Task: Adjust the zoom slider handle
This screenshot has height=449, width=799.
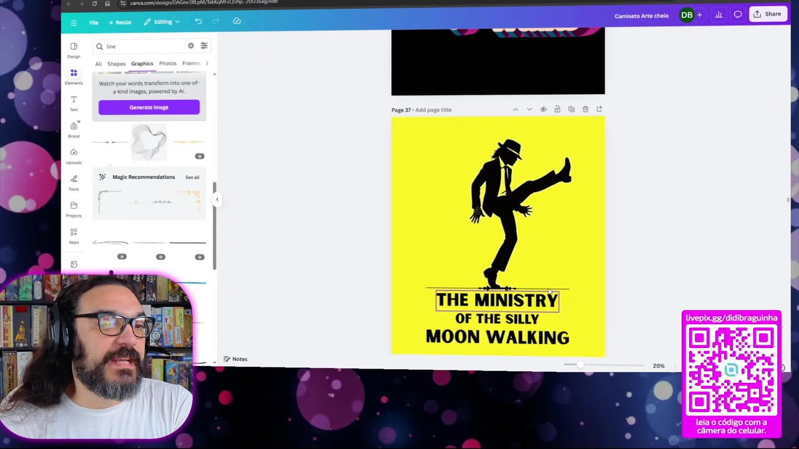Action: 580,365
